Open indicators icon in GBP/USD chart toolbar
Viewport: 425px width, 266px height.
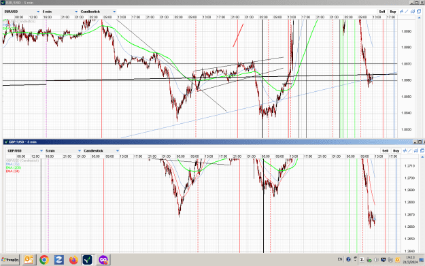pos(405,150)
